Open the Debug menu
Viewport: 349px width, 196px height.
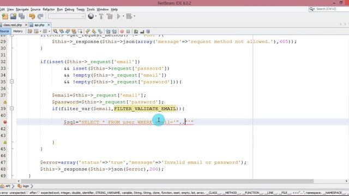(x=69, y=9)
